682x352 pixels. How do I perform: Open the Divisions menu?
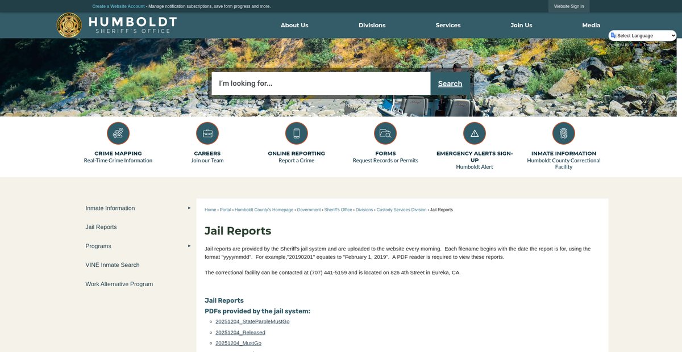click(372, 25)
